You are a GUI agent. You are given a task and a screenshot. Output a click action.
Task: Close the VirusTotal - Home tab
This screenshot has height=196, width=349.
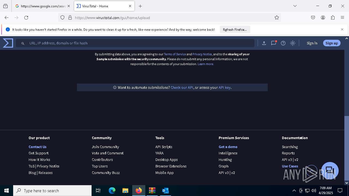[130, 6]
